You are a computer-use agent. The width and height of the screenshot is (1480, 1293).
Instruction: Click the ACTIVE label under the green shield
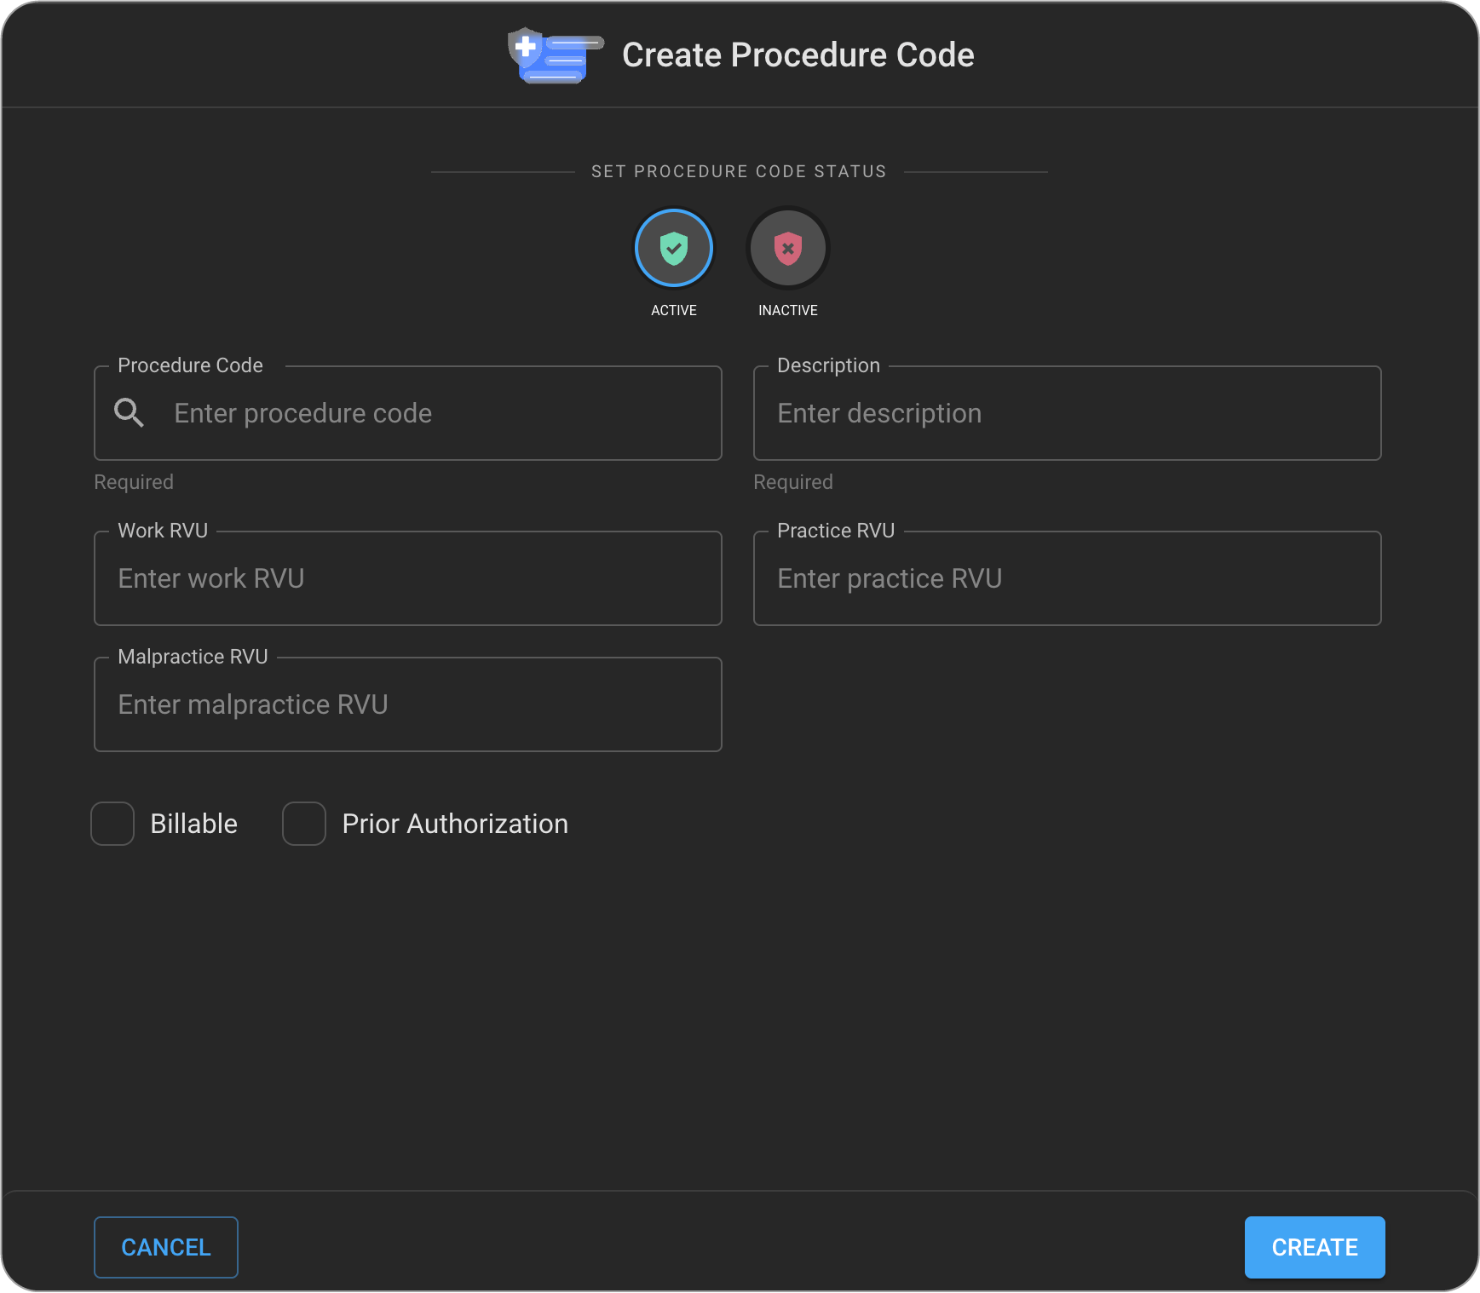tap(673, 310)
